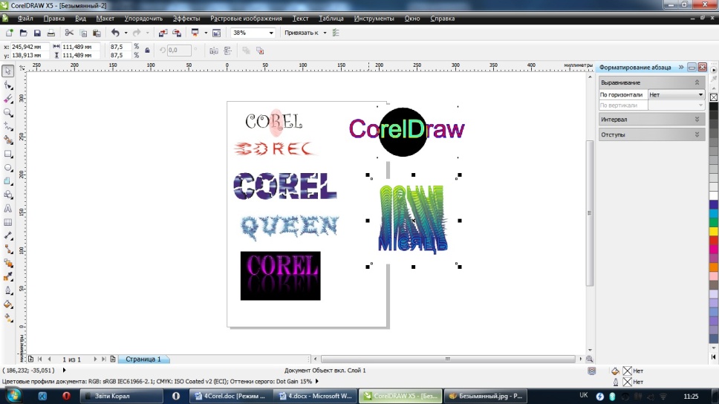Select the Table tool
719x404 pixels.
7,222
